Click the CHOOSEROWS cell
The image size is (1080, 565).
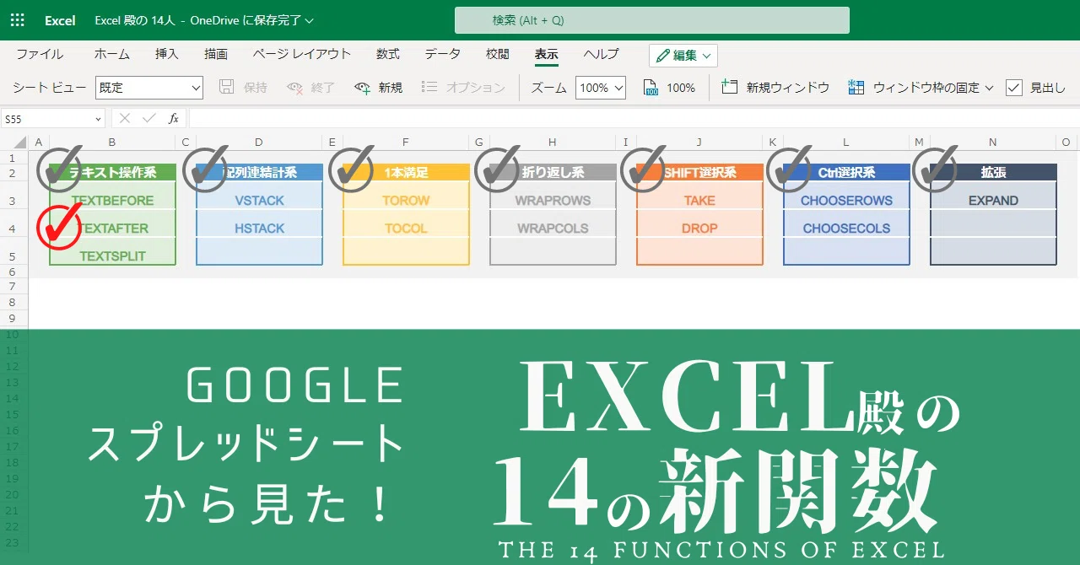click(x=846, y=201)
